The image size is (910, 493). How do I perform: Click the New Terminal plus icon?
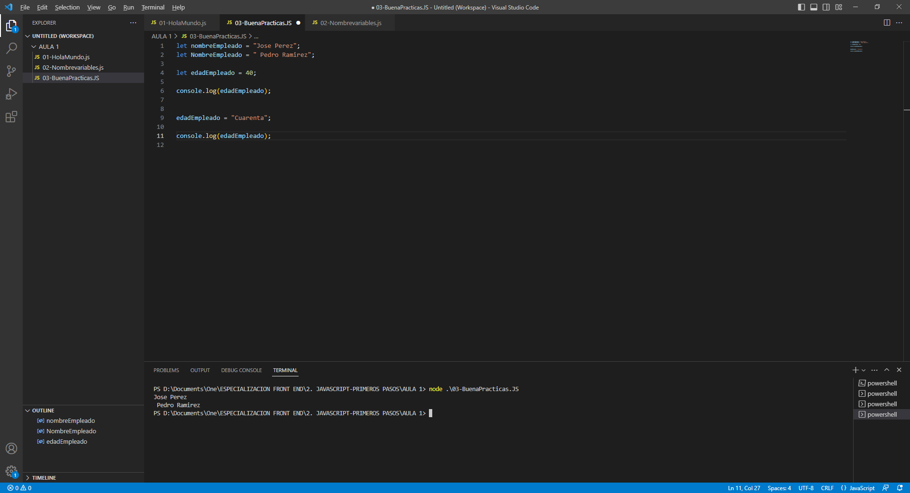[x=855, y=370]
